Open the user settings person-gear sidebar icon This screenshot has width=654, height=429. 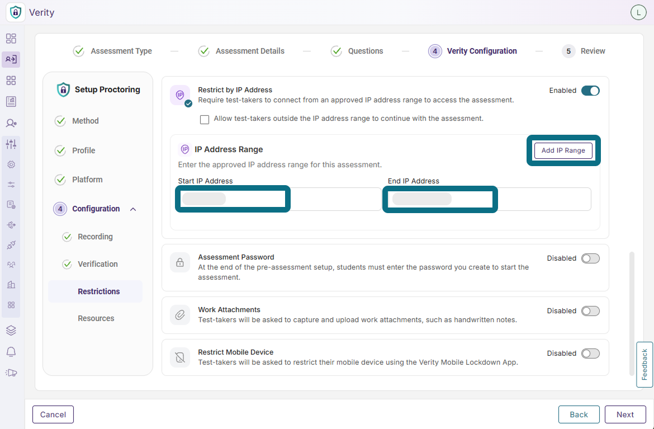pyautogui.click(x=11, y=123)
